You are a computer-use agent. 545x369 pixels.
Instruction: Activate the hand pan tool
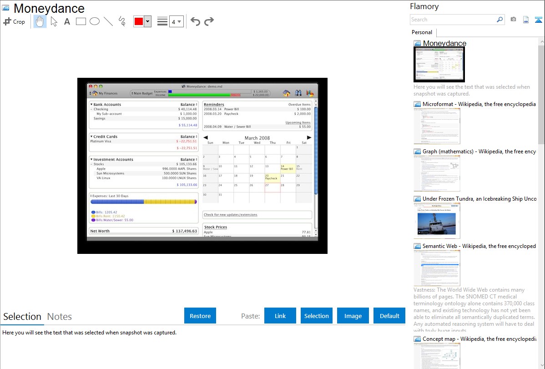tap(40, 21)
